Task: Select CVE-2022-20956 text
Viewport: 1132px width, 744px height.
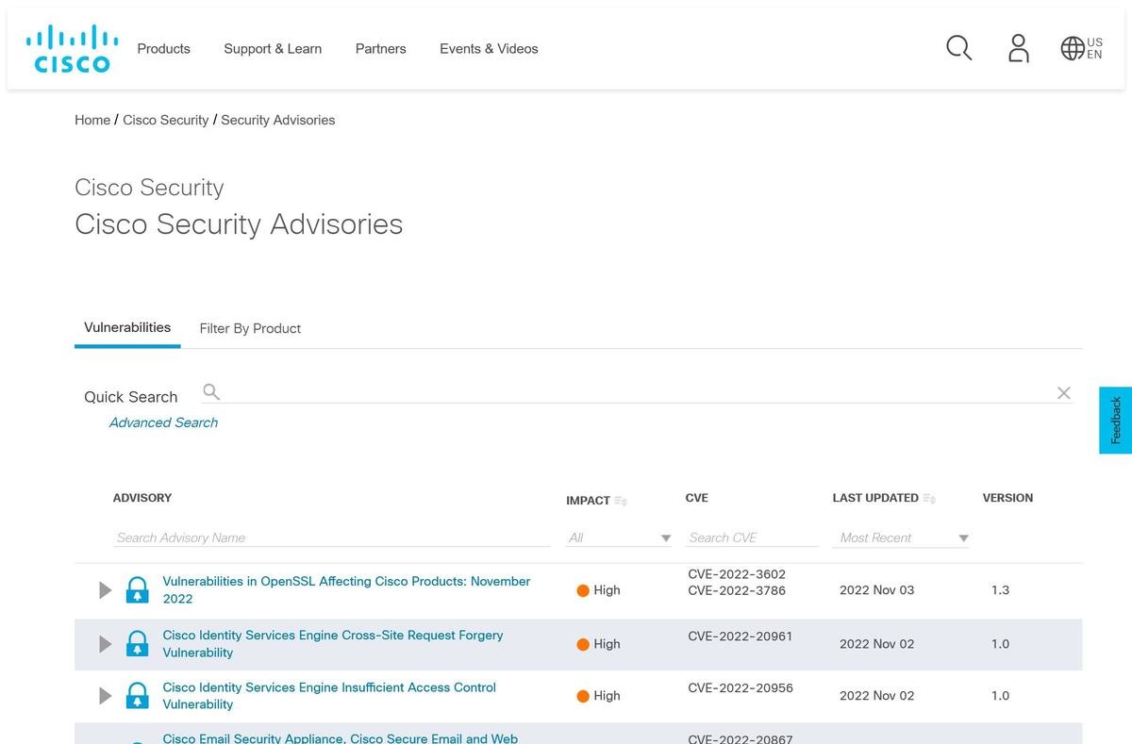Action: pos(741,688)
